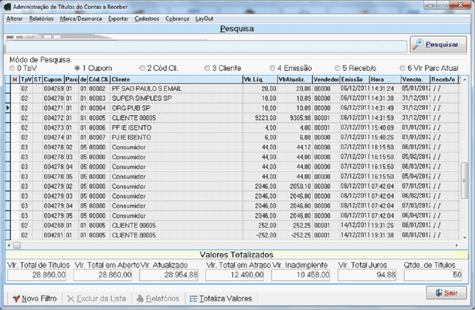This screenshot has width=475, height=310.
Task: Pick the 6 Vlr Parc Atual option
Action: coord(403,68)
